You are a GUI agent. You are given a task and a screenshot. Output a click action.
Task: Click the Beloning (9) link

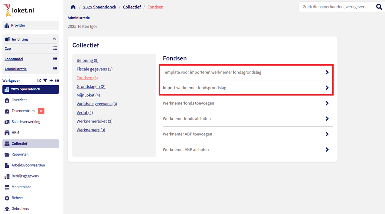click(87, 60)
